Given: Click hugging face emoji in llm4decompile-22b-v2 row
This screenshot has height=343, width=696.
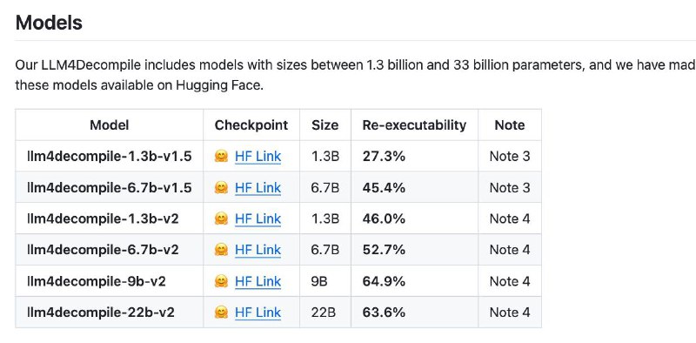Looking at the screenshot, I should pos(221,313).
